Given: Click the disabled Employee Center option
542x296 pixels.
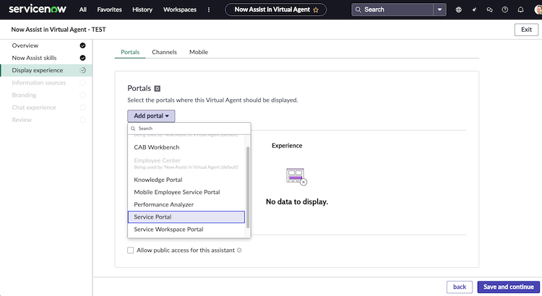Looking at the screenshot, I should click(x=187, y=163).
